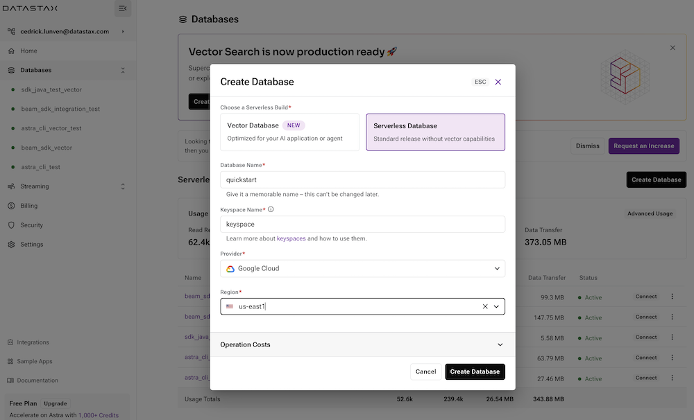694x420 pixels.
Task: Click the Security shield icon
Action: click(11, 225)
